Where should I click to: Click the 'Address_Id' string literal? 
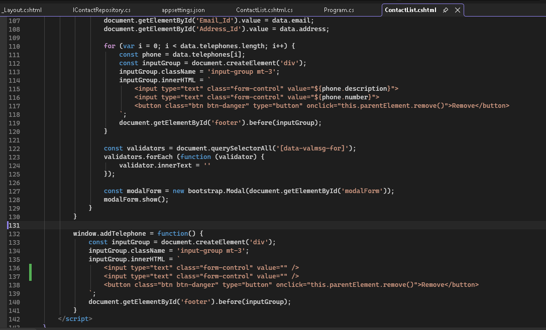219,29
